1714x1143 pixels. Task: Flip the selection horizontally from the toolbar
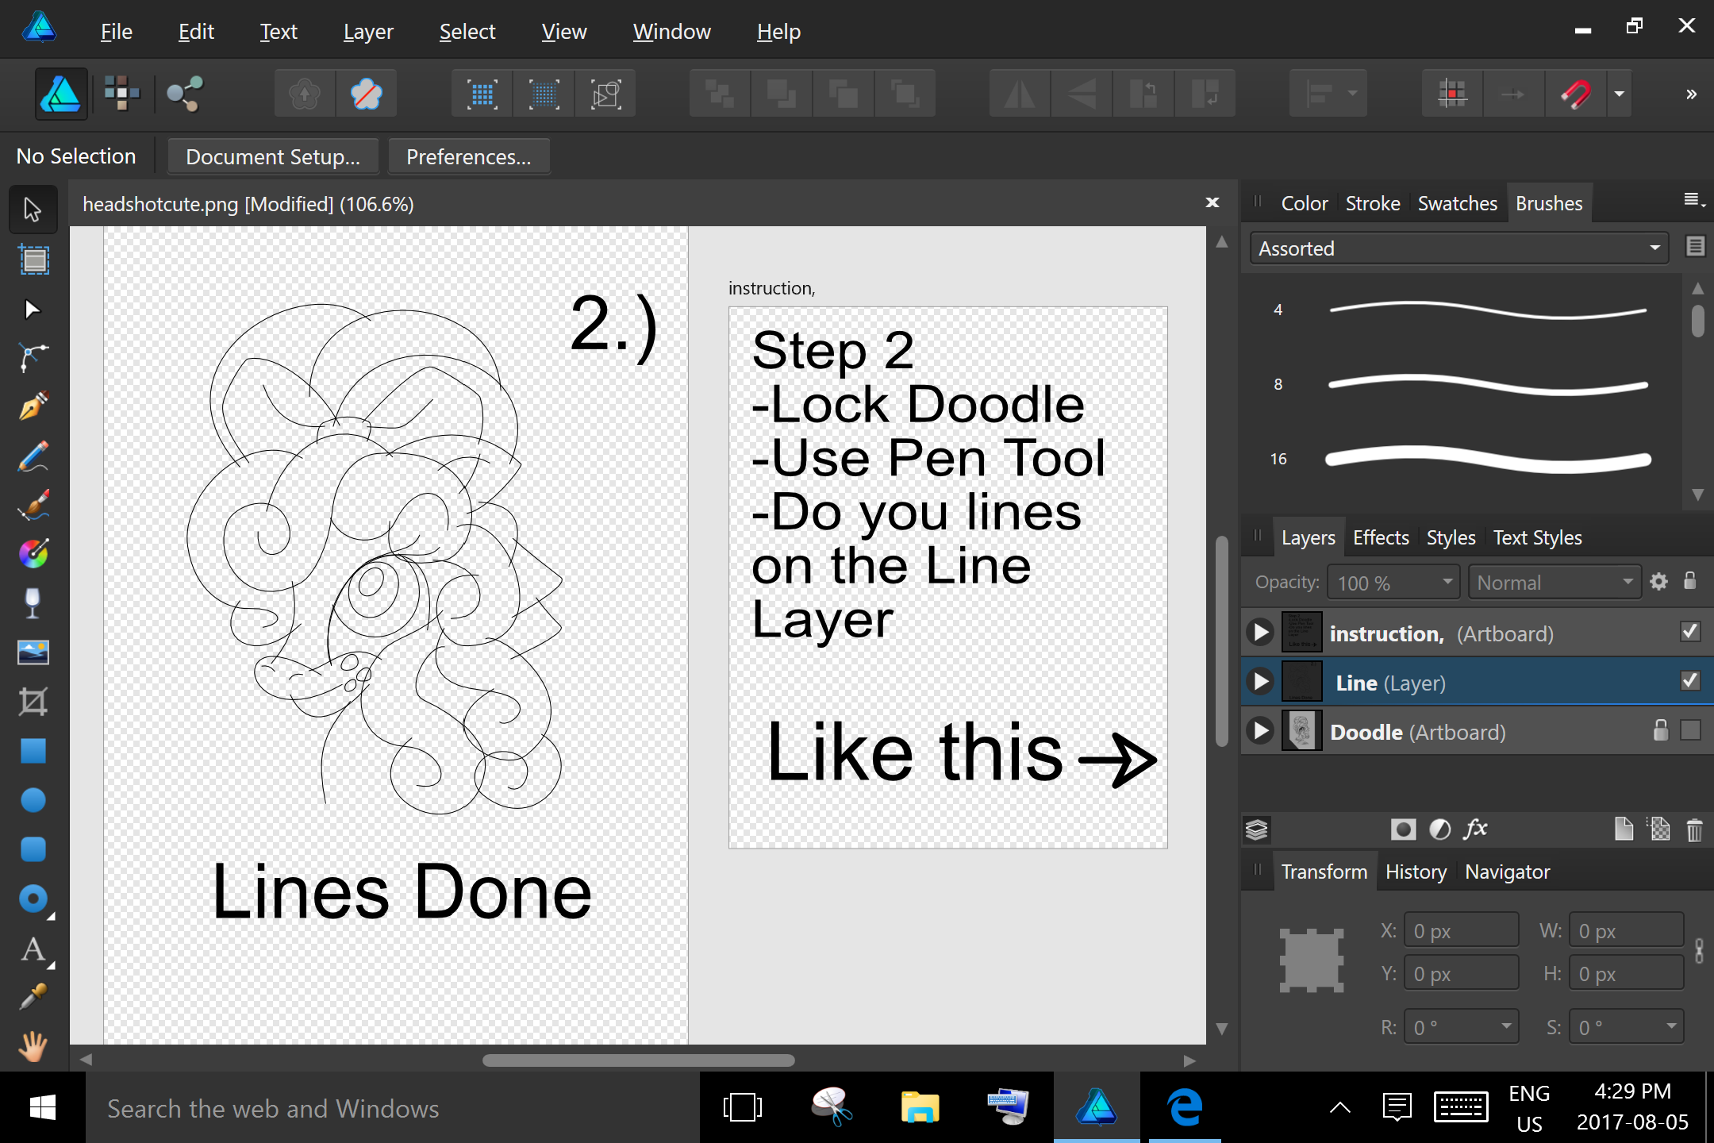tap(1019, 94)
